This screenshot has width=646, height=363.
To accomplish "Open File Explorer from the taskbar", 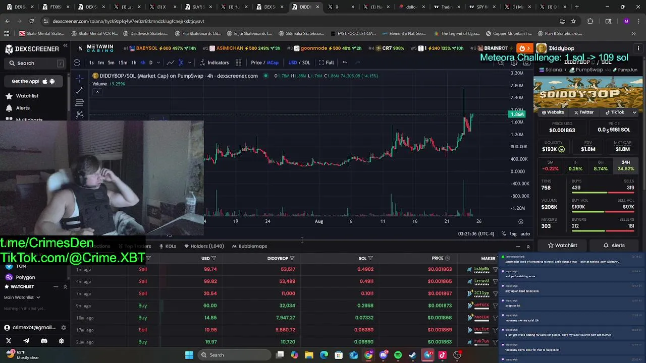I will (309, 355).
